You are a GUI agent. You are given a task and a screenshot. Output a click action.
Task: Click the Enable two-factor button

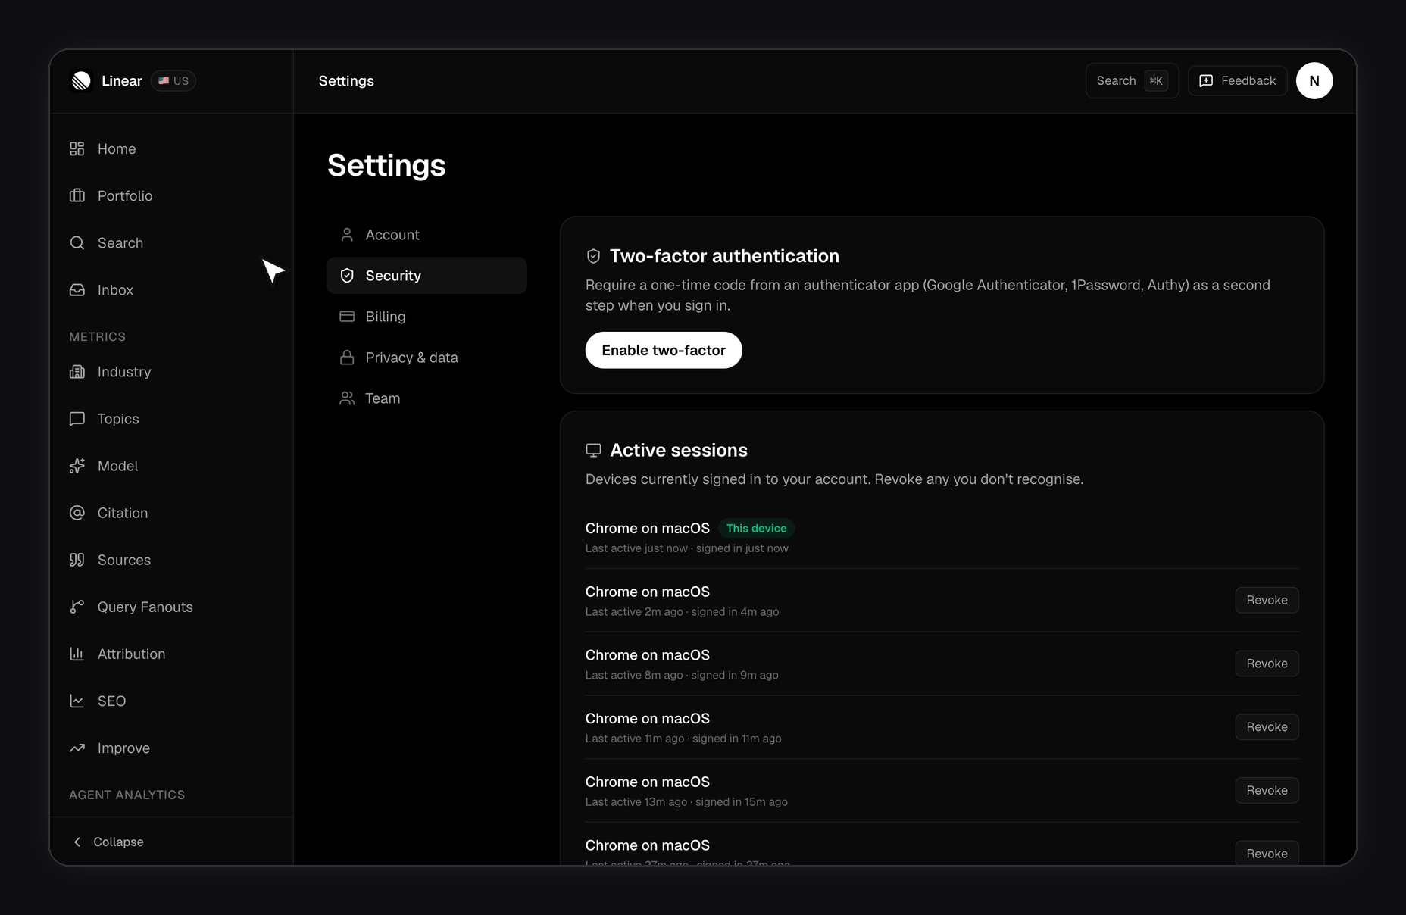664,350
